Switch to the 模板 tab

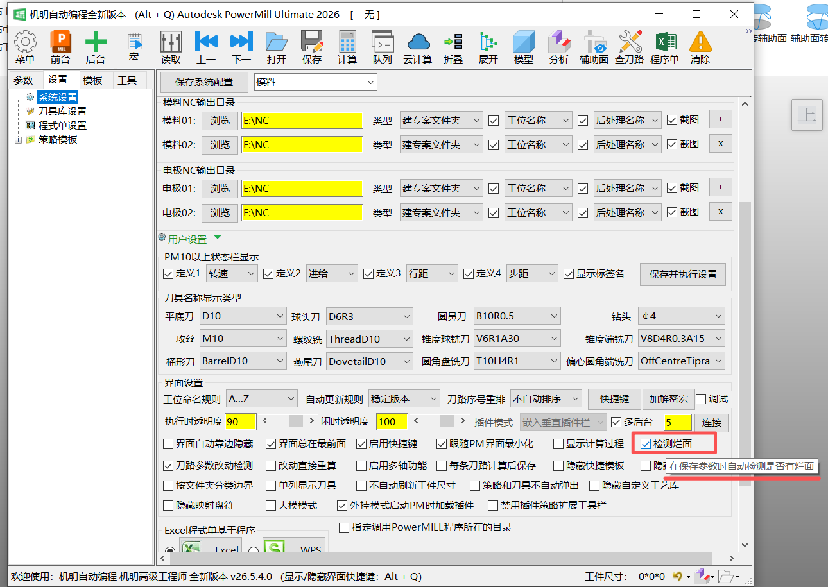coord(92,80)
